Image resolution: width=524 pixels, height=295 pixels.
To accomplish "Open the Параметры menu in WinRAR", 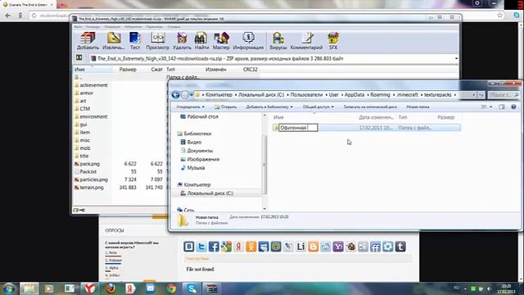I will tap(155, 27).
